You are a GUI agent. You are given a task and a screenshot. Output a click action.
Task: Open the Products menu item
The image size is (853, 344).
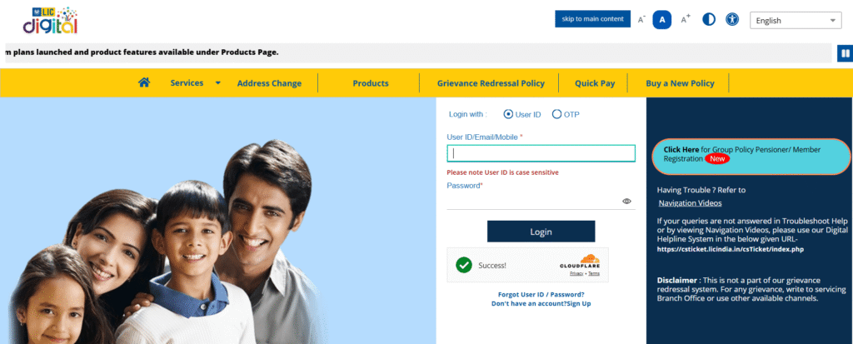[x=371, y=83]
